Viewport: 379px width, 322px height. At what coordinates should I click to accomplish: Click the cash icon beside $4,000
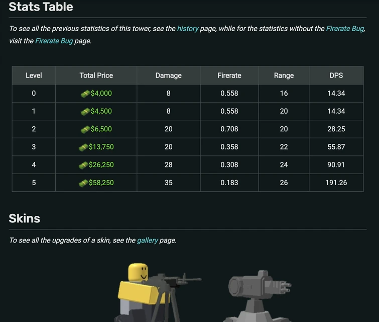(x=85, y=94)
